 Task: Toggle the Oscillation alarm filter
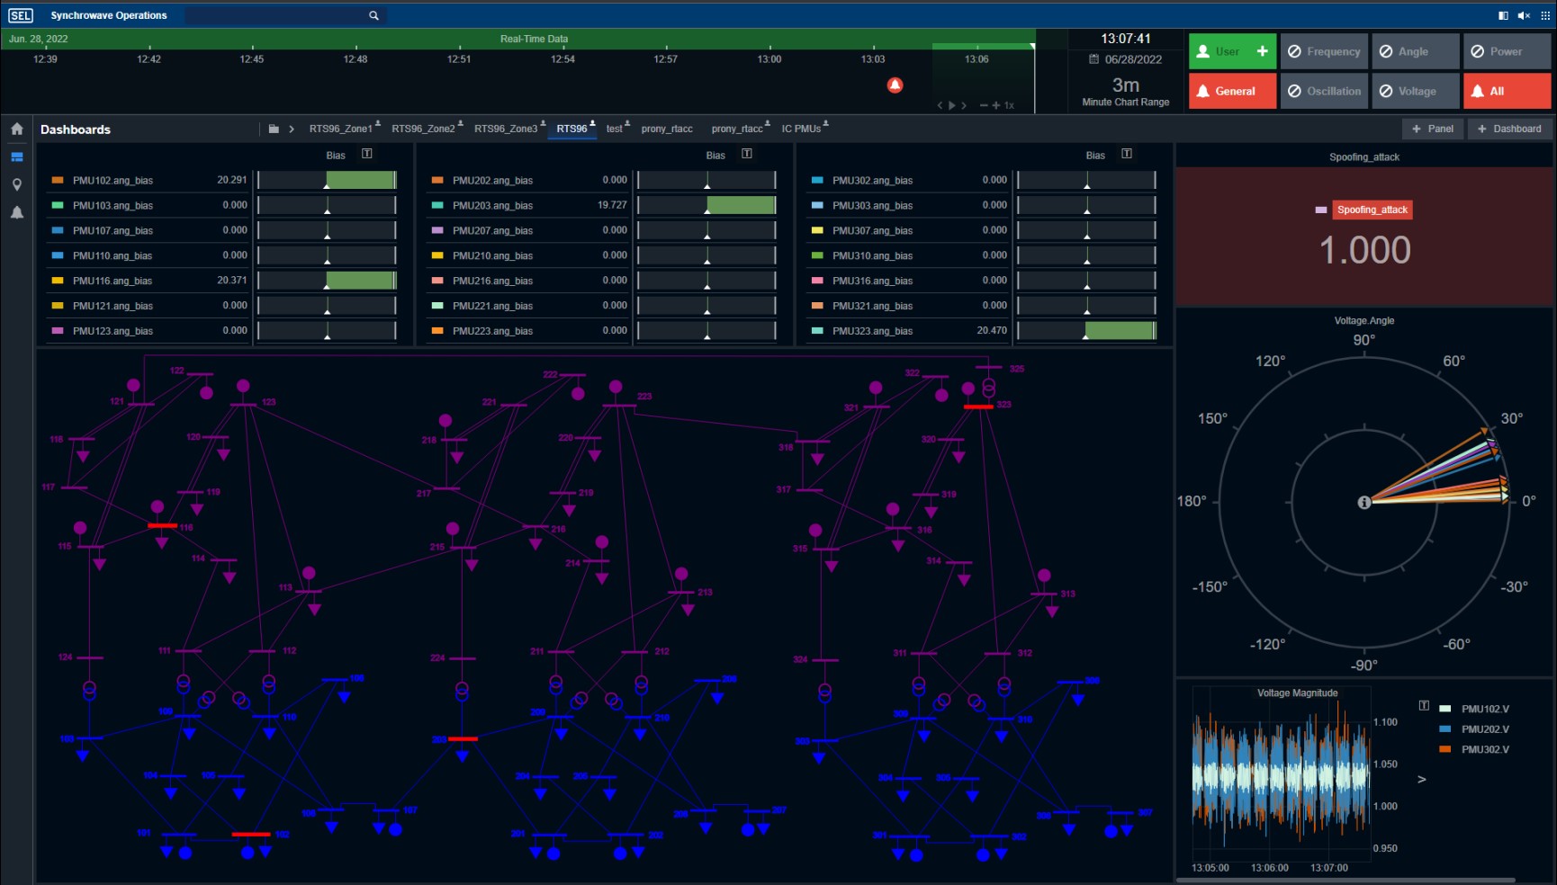tap(1324, 91)
